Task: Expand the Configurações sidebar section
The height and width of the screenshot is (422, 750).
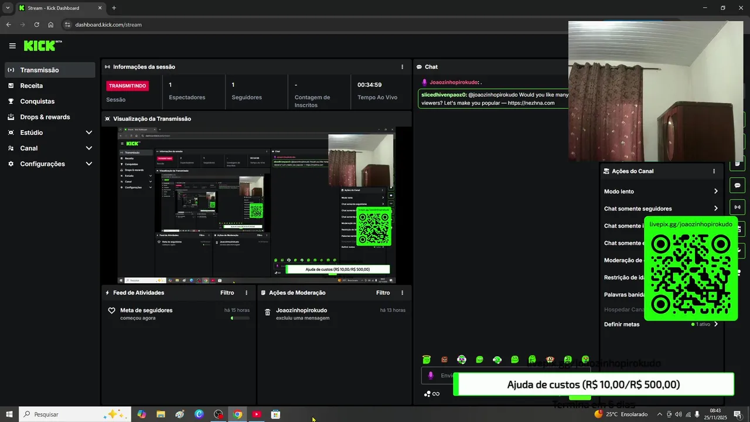Action: (89, 164)
